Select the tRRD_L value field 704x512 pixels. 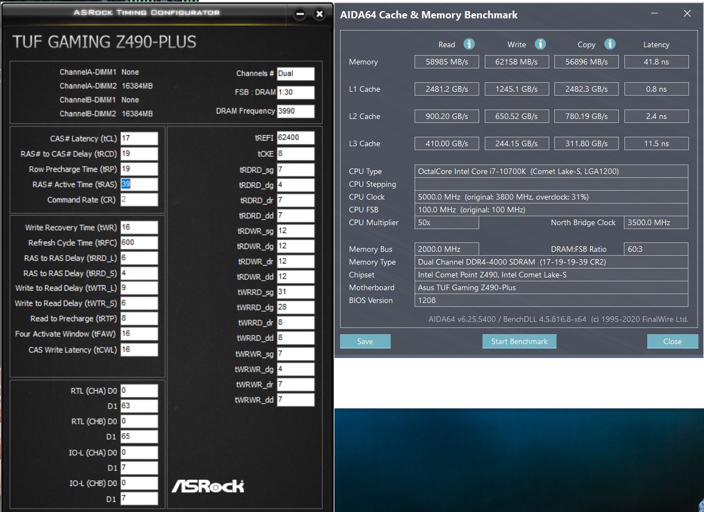pos(139,258)
